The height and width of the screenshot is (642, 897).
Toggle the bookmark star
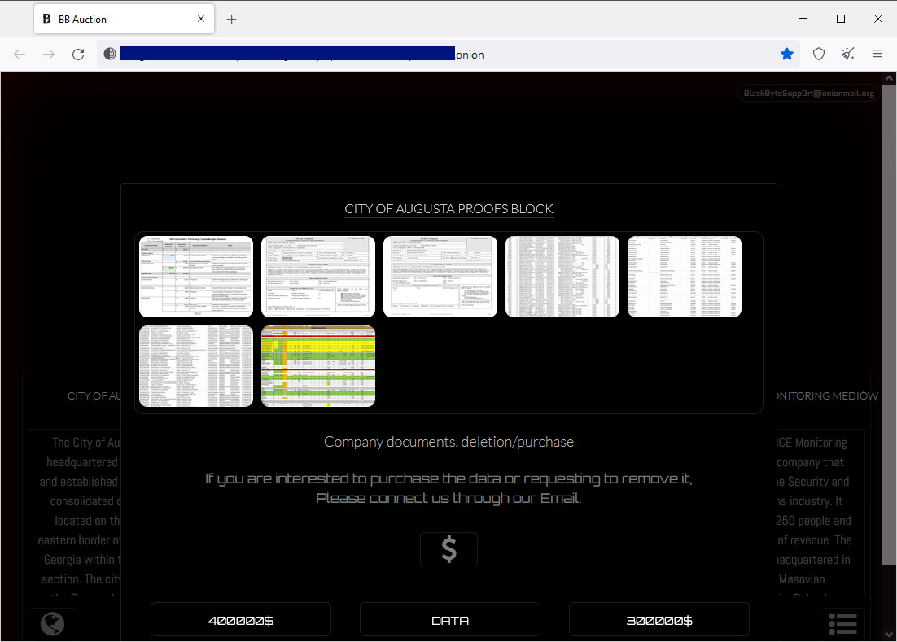click(787, 54)
